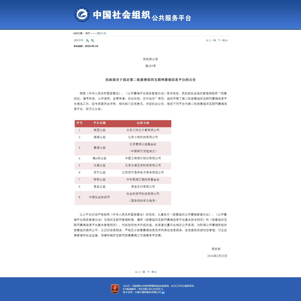
Task: Click 太极计算机股份有限公司 in the footer
Action: click(x=148, y=292)
